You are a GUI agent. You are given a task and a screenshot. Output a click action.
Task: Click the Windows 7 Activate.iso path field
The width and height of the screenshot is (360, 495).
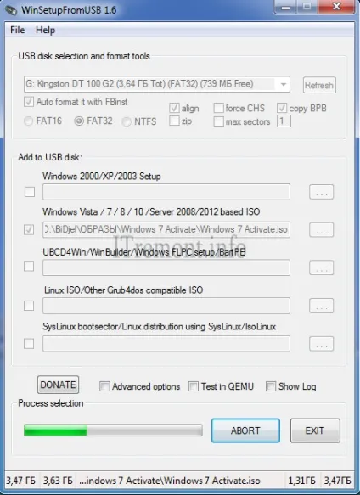(x=166, y=229)
